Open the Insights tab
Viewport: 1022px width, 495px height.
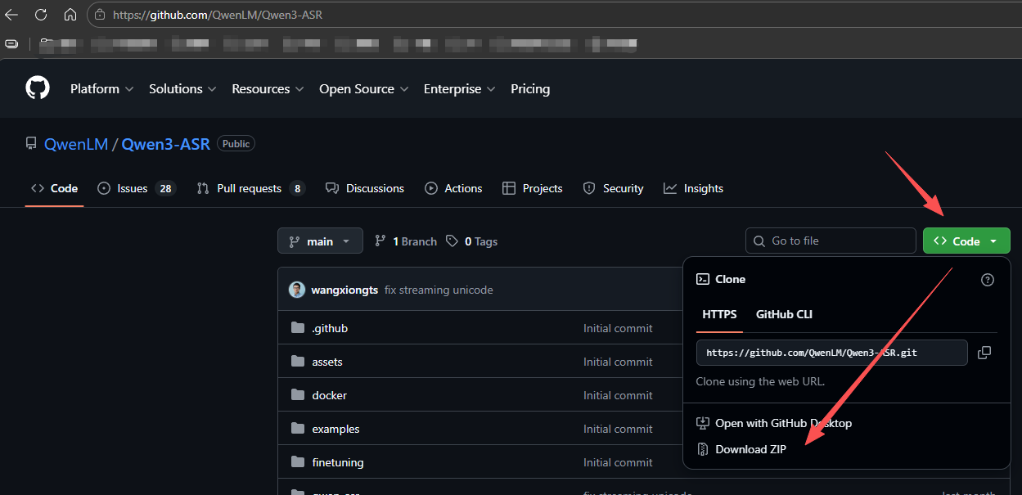point(693,188)
